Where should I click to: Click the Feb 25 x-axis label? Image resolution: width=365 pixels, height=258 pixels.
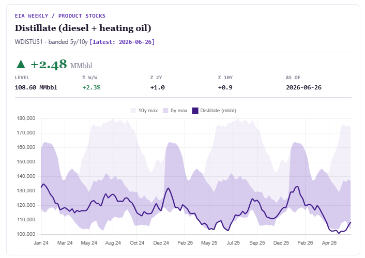tap(185, 243)
